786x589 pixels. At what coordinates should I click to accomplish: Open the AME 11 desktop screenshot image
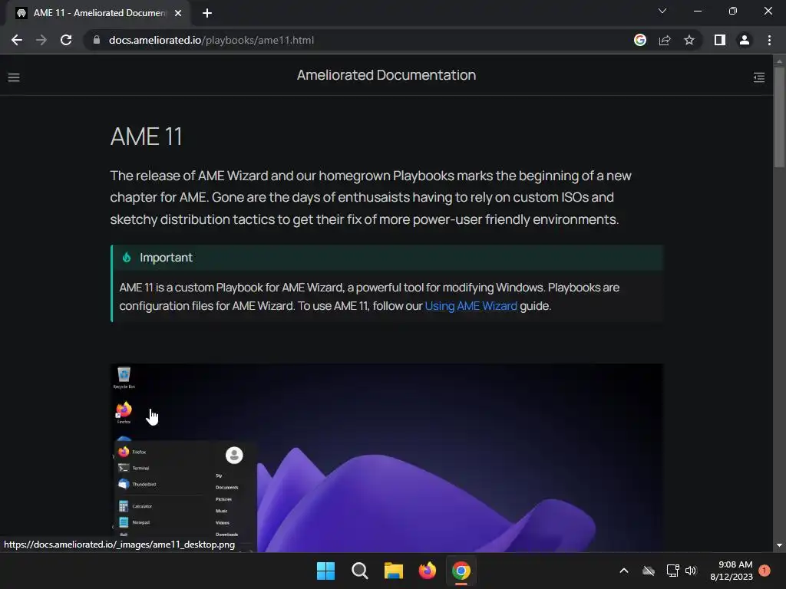tap(387, 458)
